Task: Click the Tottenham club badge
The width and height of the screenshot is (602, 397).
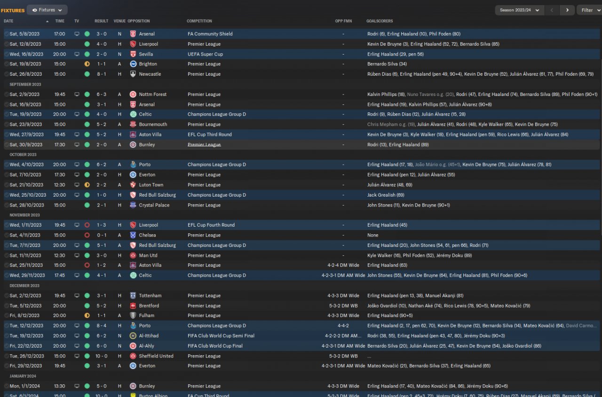Action: (x=133, y=296)
